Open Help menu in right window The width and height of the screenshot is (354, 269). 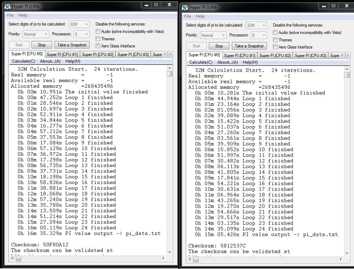point(200,16)
